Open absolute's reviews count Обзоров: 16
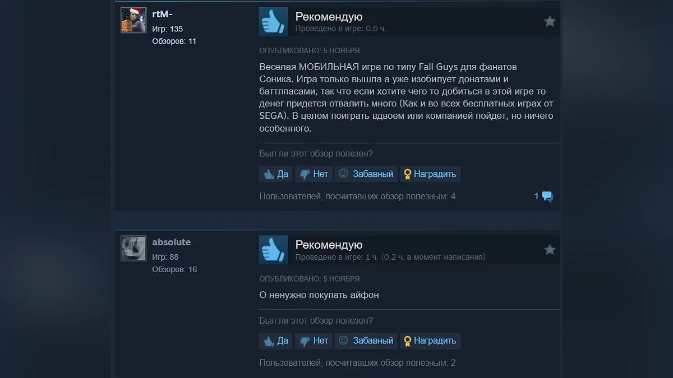Image resolution: width=673 pixels, height=378 pixels. [174, 269]
